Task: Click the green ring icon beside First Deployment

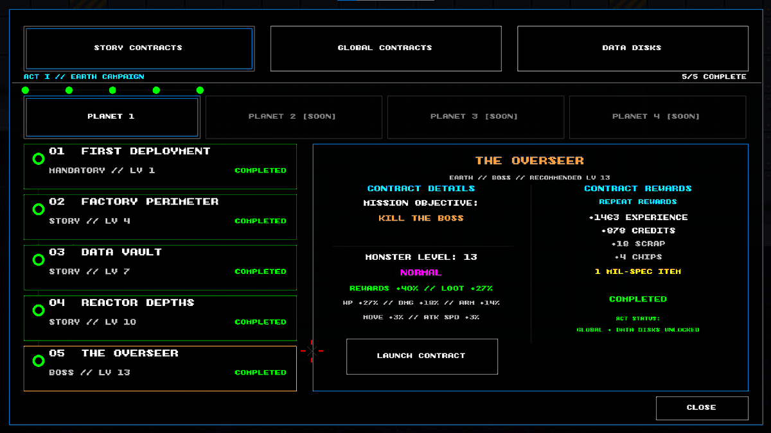Action: coord(39,158)
